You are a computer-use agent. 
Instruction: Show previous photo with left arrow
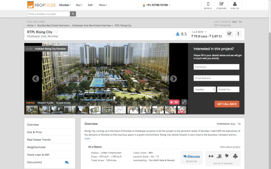pos(35,79)
